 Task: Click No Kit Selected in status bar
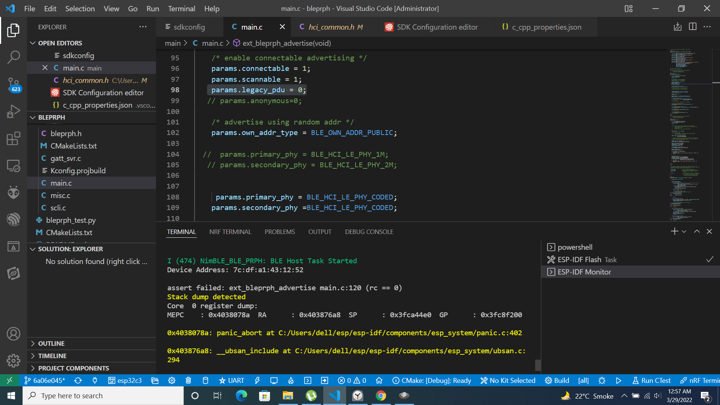pyautogui.click(x=508, y=381)
